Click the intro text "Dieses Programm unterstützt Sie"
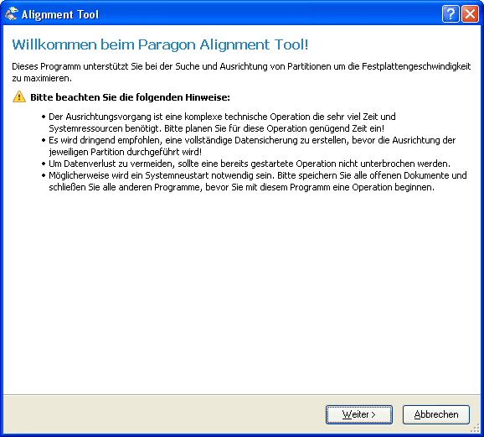 pyautogui.click(x=241, y=72)
